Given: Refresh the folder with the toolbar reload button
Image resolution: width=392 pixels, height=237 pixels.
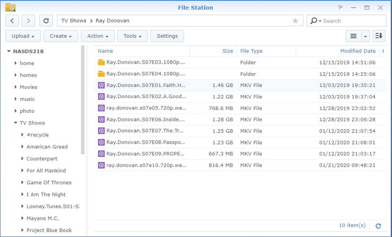Looking at the screenshot, I should pyautogui.click(x=46, y=21).
